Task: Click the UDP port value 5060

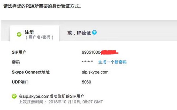Action: coord(86,82)
